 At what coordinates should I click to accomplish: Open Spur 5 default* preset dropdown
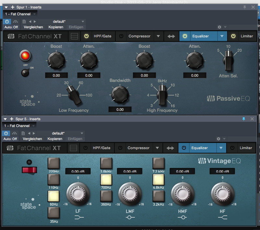pyautogui.click(x=60, y=133)
